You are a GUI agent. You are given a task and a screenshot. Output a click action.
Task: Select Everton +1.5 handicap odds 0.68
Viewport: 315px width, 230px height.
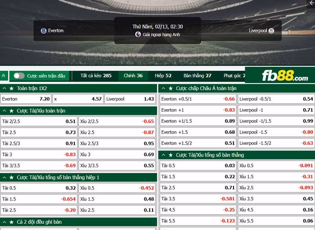pyautogui.click(x=198, y=132)
